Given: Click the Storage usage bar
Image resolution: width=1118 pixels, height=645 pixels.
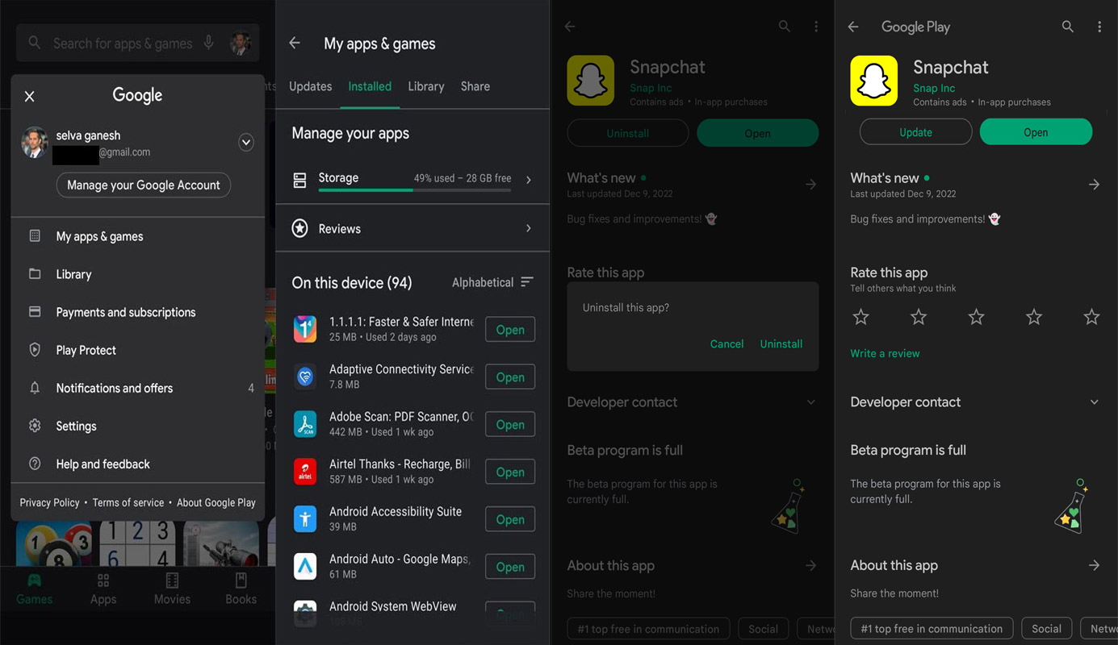Looking at the screenshot, I should coord(415,190).
